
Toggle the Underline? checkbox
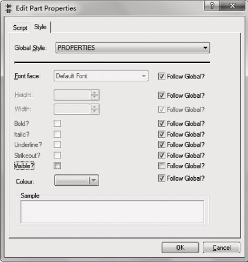click(x=57, y=144)
